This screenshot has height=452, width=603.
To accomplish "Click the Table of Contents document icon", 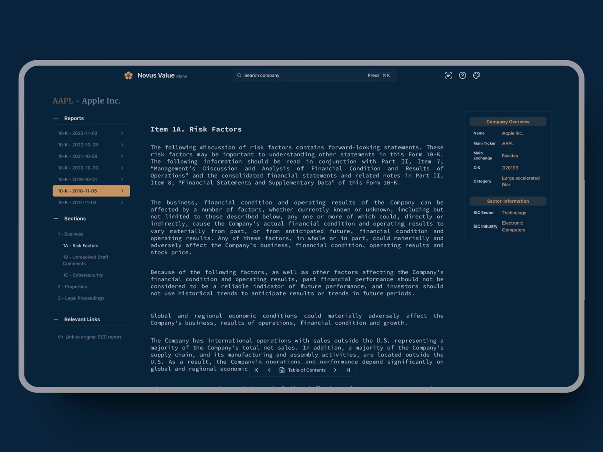I will (x=282, y=370).
